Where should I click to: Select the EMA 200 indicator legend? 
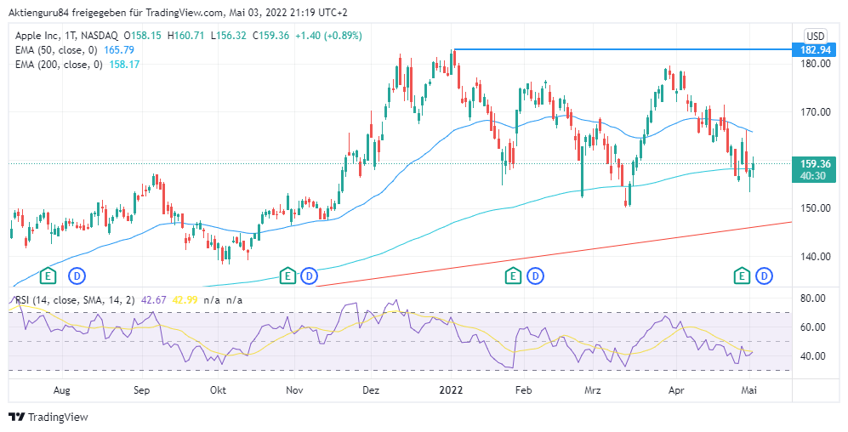pos(59,65)
